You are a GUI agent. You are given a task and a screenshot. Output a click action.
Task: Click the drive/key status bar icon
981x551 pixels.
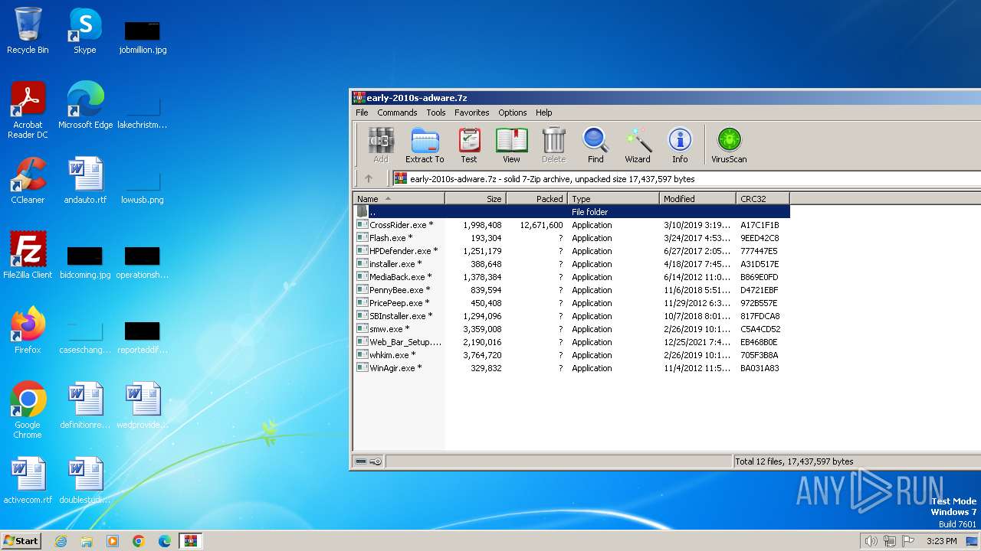pos(369,461)
